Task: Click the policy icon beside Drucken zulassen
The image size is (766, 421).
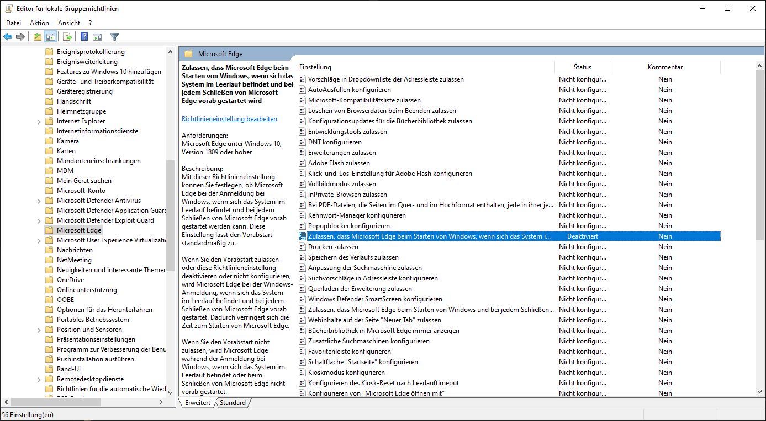Action: click(302, 247)
